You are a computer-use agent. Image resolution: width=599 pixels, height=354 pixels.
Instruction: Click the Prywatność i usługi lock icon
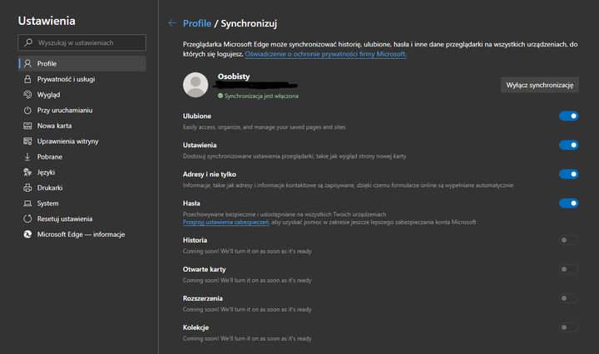[27, 79]
